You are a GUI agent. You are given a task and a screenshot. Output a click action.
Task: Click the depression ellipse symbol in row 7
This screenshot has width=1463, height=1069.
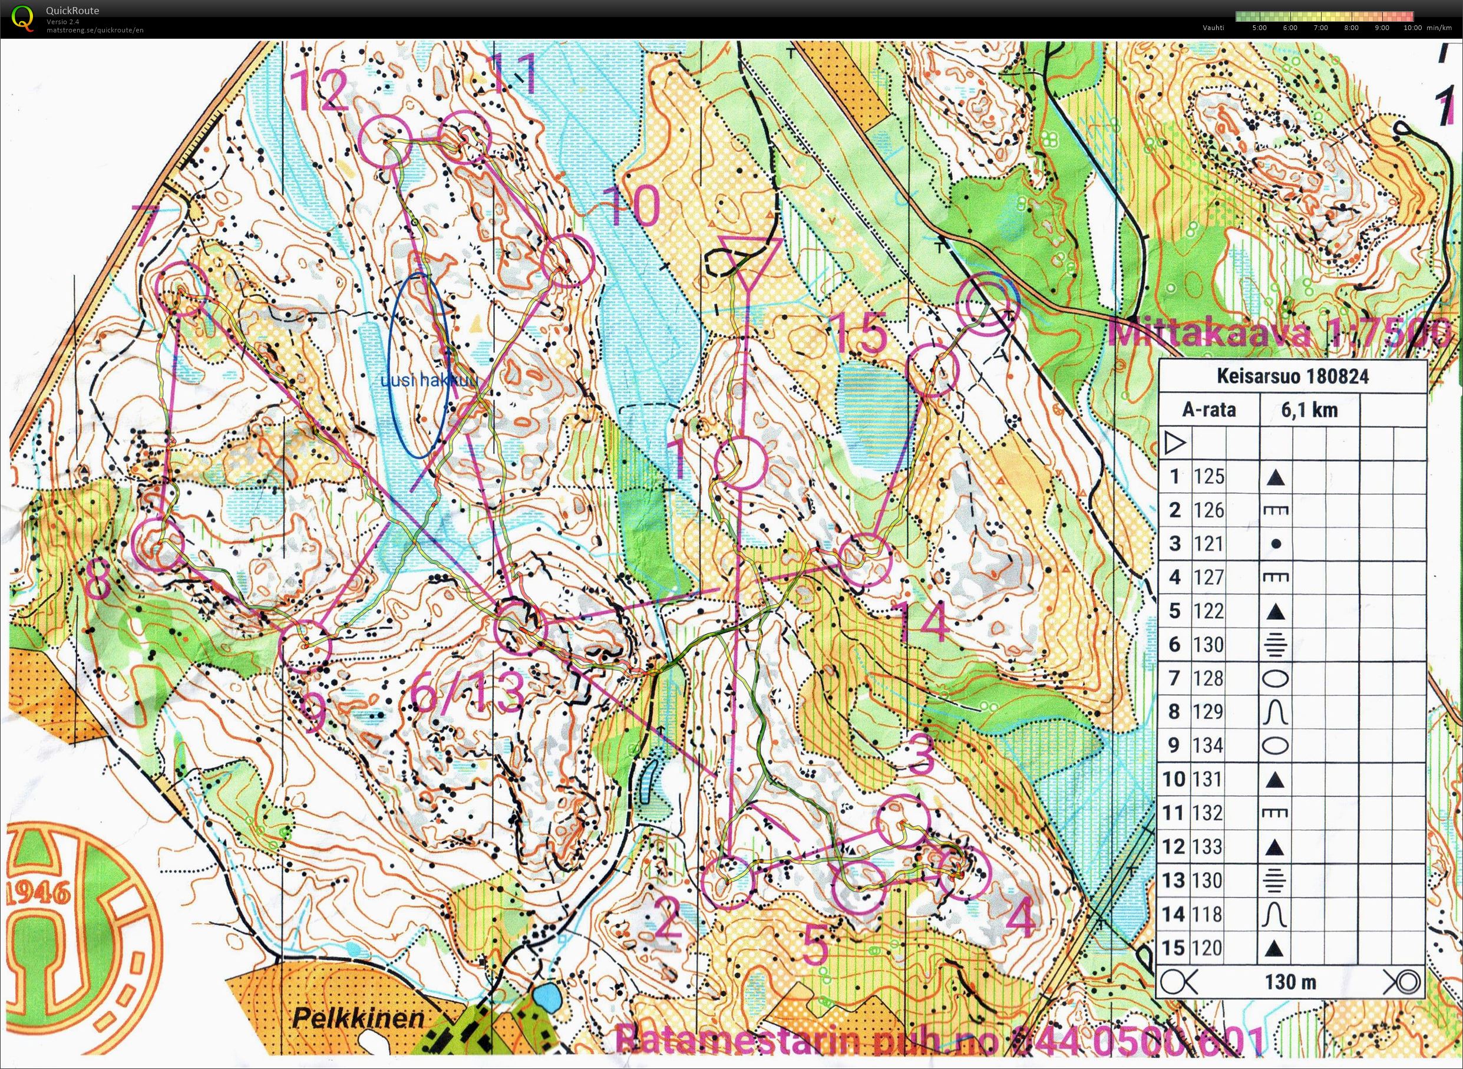(1276, 679)
